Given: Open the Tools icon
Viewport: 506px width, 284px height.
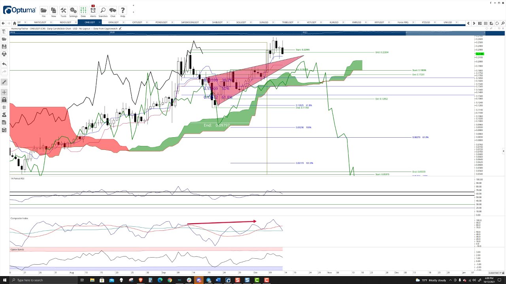Looking at the screenshot, I should (63, 10).
